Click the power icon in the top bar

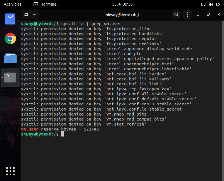click(218, 4)
